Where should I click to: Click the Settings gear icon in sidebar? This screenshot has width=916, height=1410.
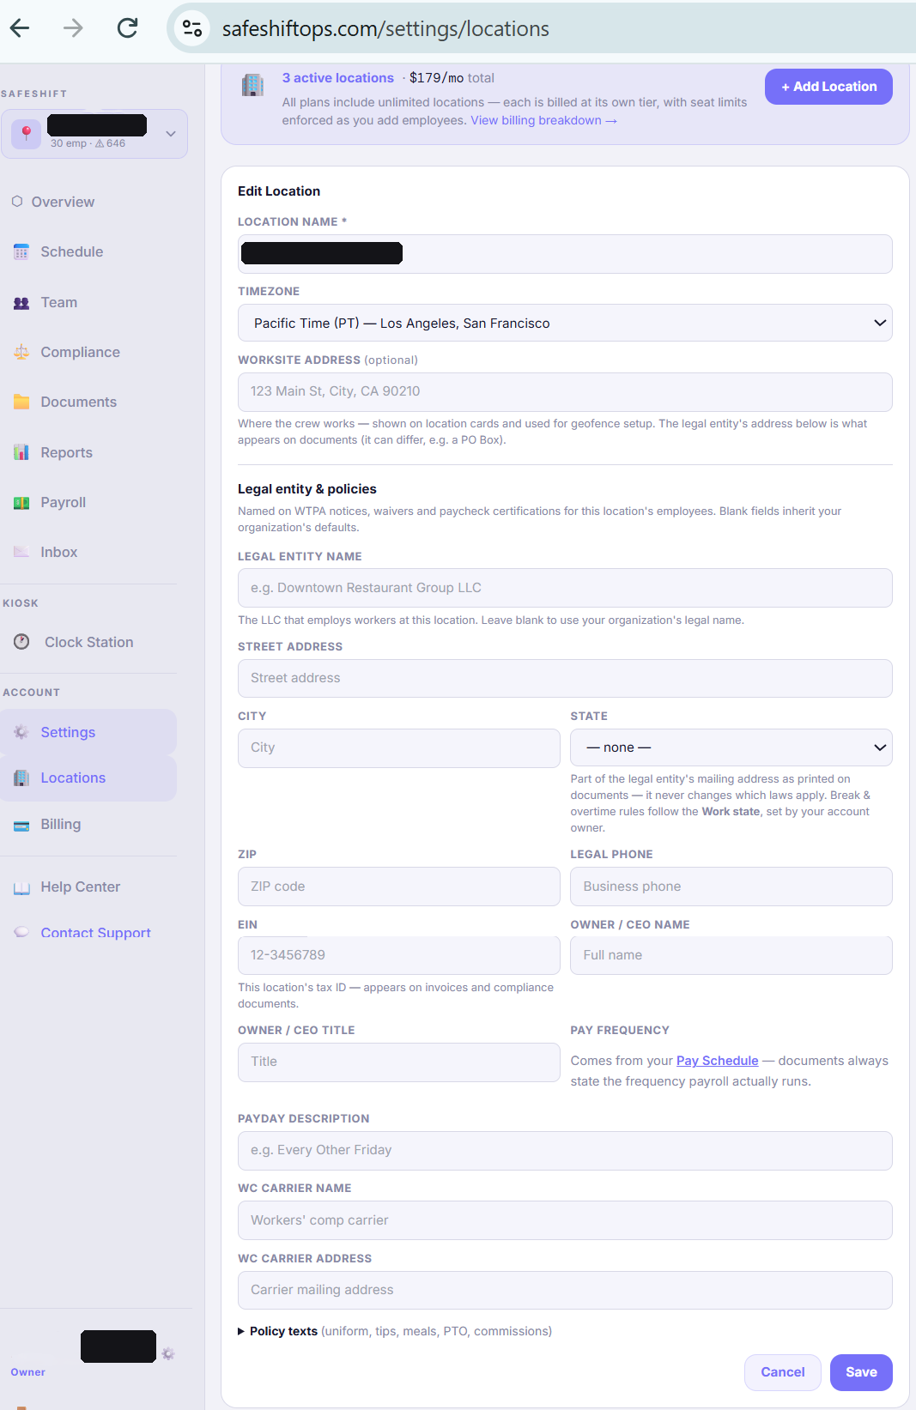point(21,732)
